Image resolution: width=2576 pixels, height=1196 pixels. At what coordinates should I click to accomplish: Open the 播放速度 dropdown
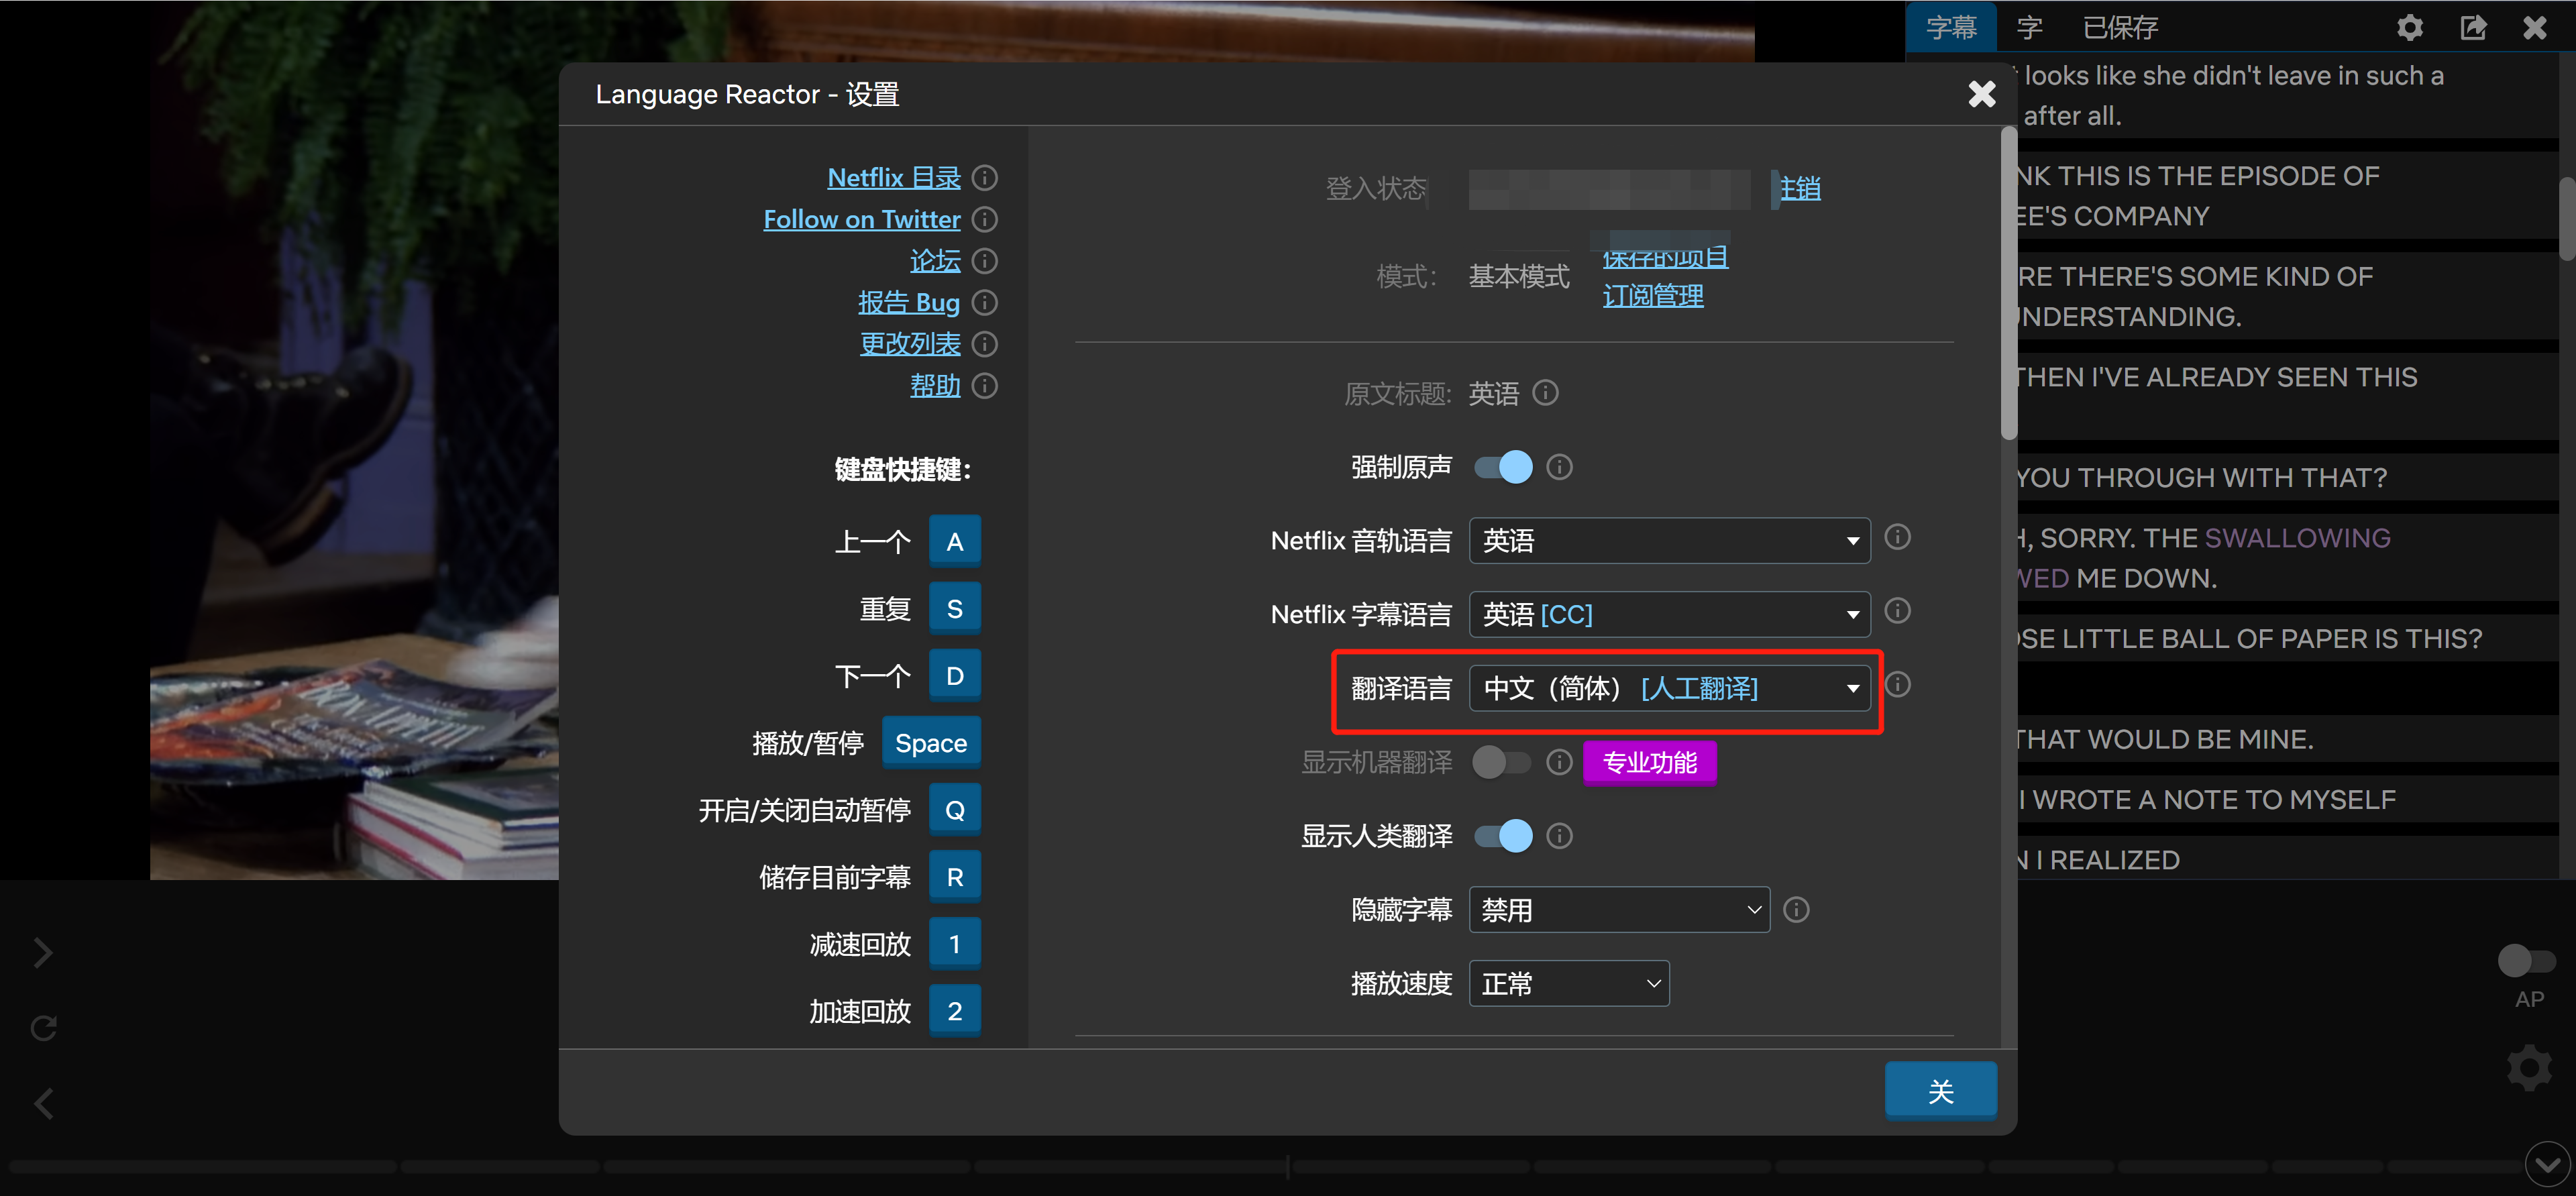coord(1569,984)
